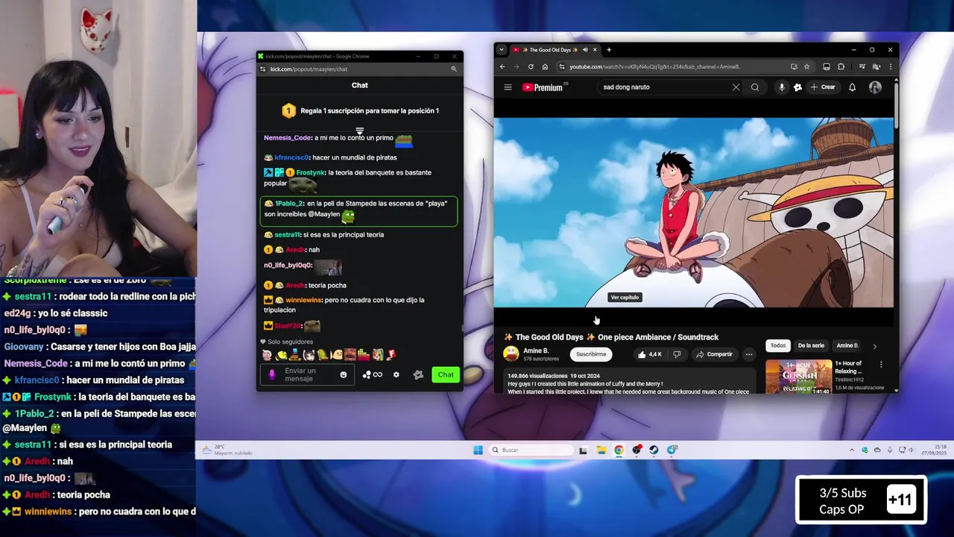954x537 pixels.
Task: Run YouTube search with magnifier button
Action: pos(755,87)
